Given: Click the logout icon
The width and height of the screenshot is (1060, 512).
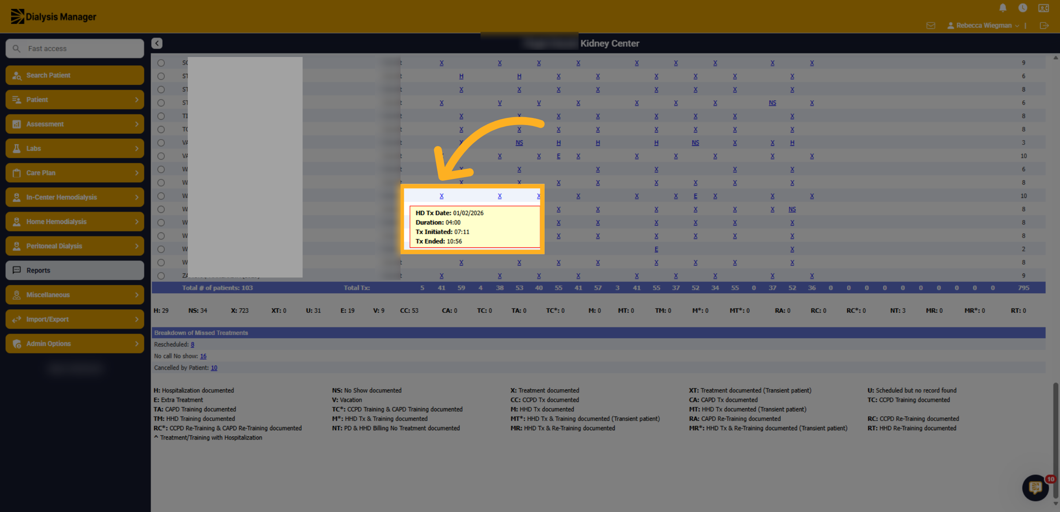Looking at the screenshot, I should (1044, 26).
